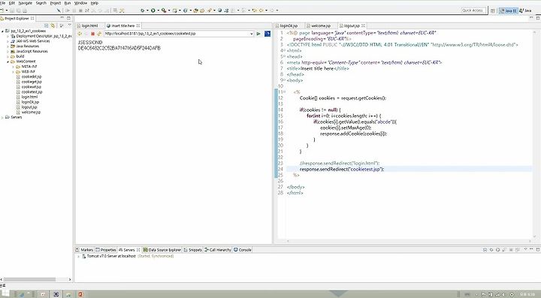Toggle Link with Editor in Project Explorer
This screenshot has height=298, width=541.
tap(53, 26)
